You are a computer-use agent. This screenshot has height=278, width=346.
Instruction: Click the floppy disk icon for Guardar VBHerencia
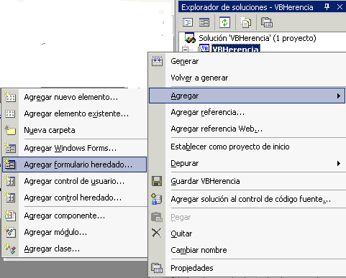point(157,181)
